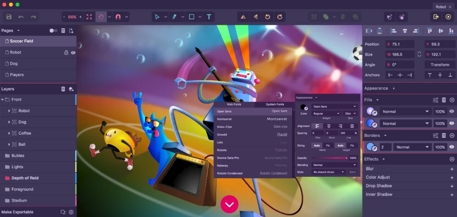Viewport: 457px width, 217px height.
Task: Select the Pen drawing tool
Action: tap(175, 17)
